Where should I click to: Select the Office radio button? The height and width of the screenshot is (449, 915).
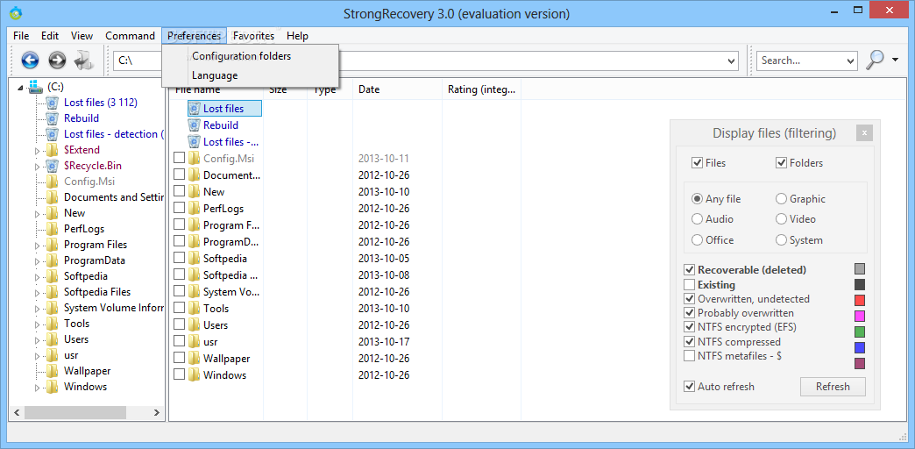click(697, 240)
